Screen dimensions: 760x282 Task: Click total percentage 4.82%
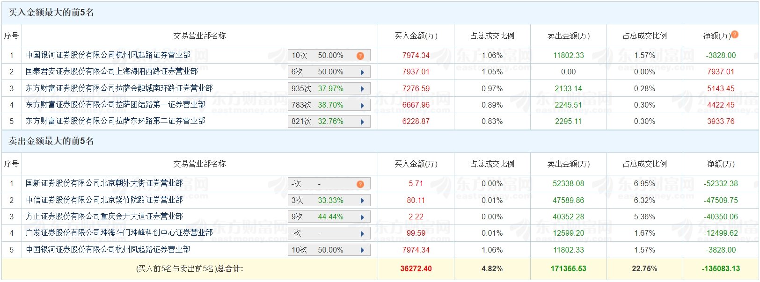tap(492, 269)
